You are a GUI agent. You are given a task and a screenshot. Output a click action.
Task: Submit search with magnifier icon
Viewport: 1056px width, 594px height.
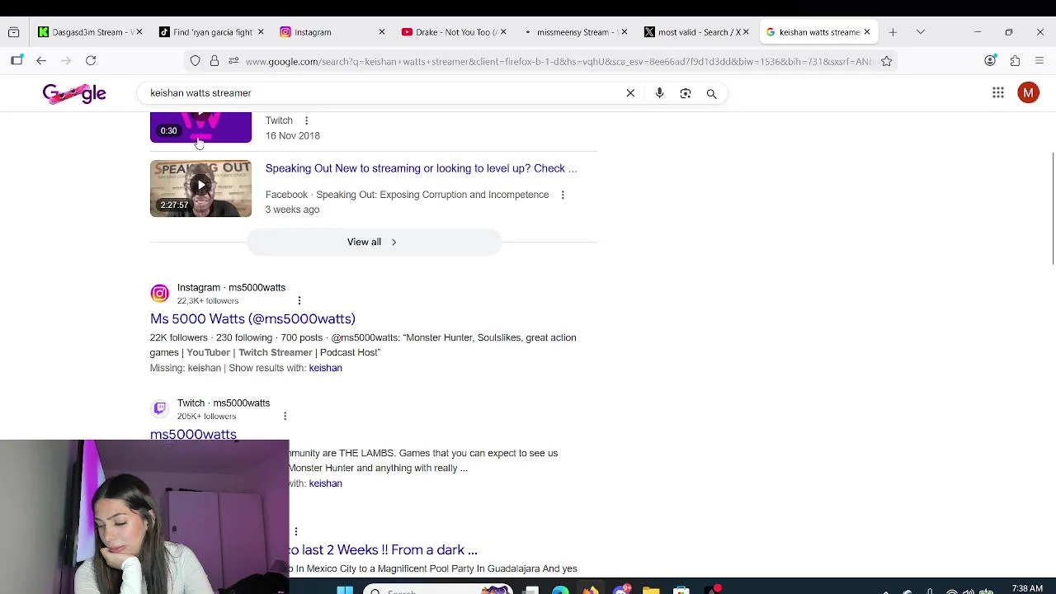[x=711, y=94]
